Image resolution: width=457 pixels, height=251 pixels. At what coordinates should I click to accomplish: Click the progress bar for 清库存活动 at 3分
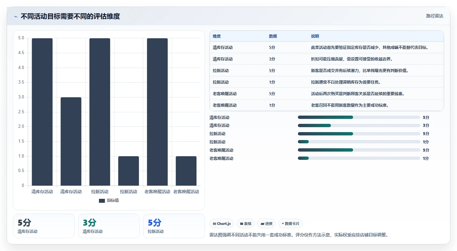tap(359, 126)
